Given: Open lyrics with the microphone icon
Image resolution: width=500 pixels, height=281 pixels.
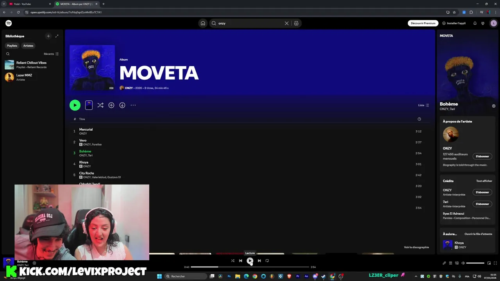Looking at the screenshot, I should click(444, 263).
